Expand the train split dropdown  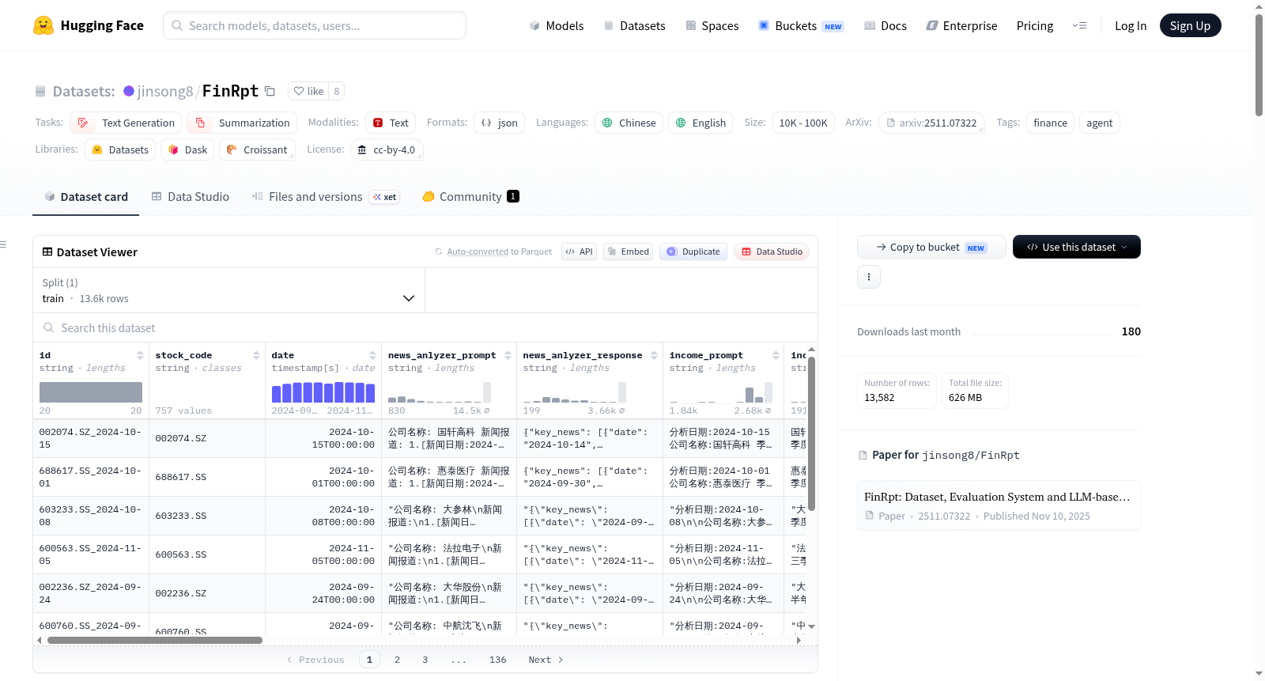[228, 290]
